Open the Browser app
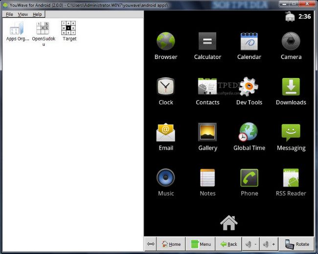 [x=166, y=41]
